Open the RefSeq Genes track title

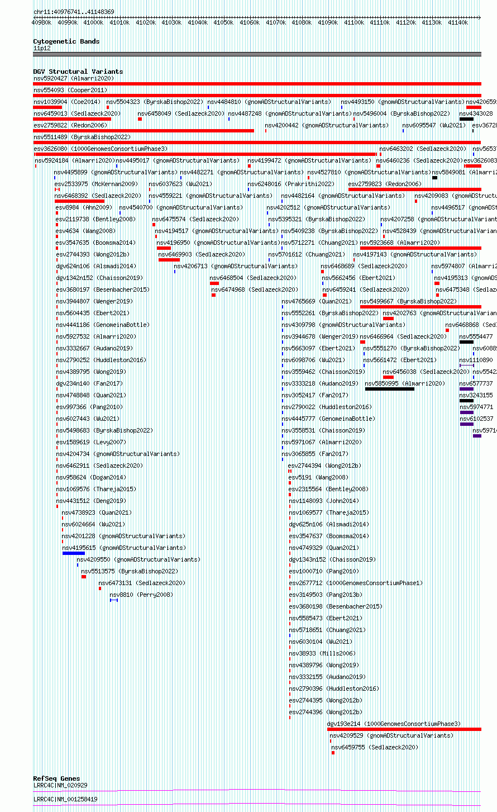point(56,778)
